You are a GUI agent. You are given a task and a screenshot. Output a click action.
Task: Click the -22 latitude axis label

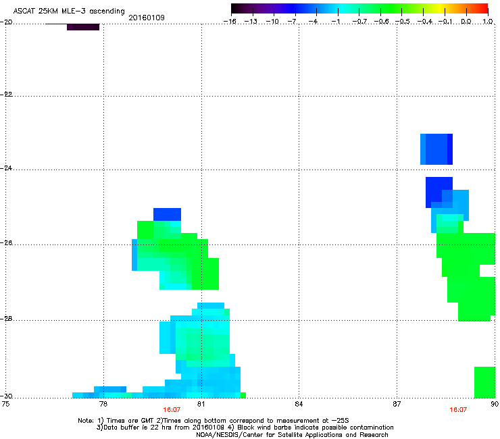coord(6,94)
